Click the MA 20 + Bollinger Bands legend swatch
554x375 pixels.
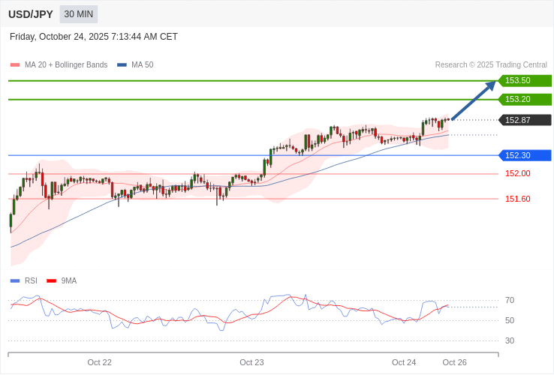pos(15,65)
